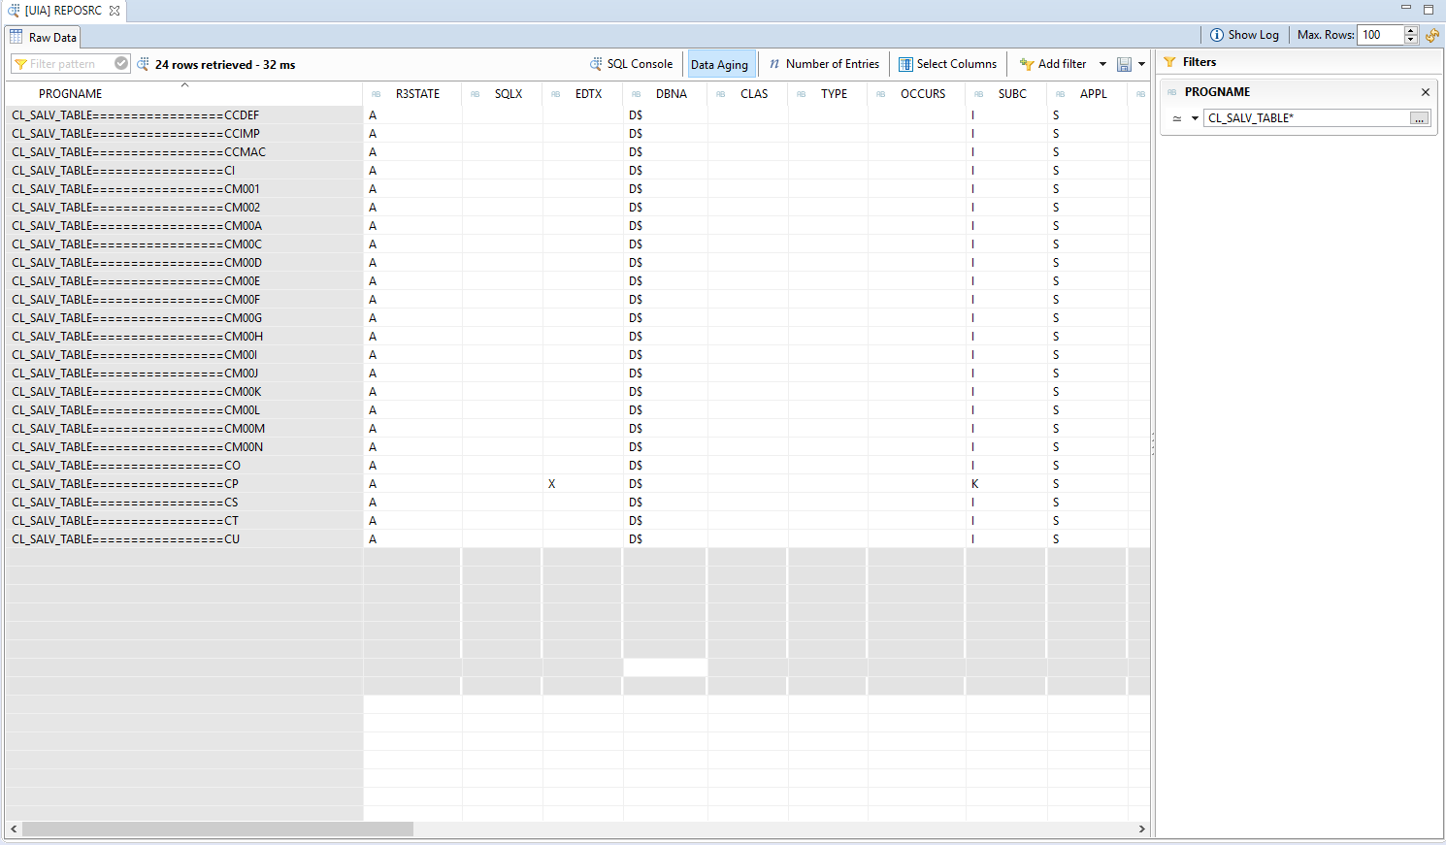Open dropdown arrow next to save icon
The width and height of the screenshot is (1446, 845).
click(x=1141, y=64)
